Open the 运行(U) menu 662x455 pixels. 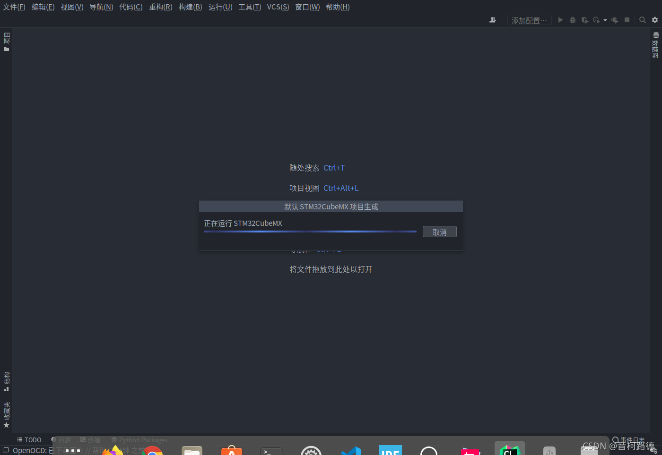[220, 7]
